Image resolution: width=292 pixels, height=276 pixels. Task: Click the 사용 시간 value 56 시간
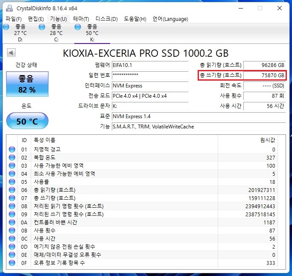click(x=264, y=106)
